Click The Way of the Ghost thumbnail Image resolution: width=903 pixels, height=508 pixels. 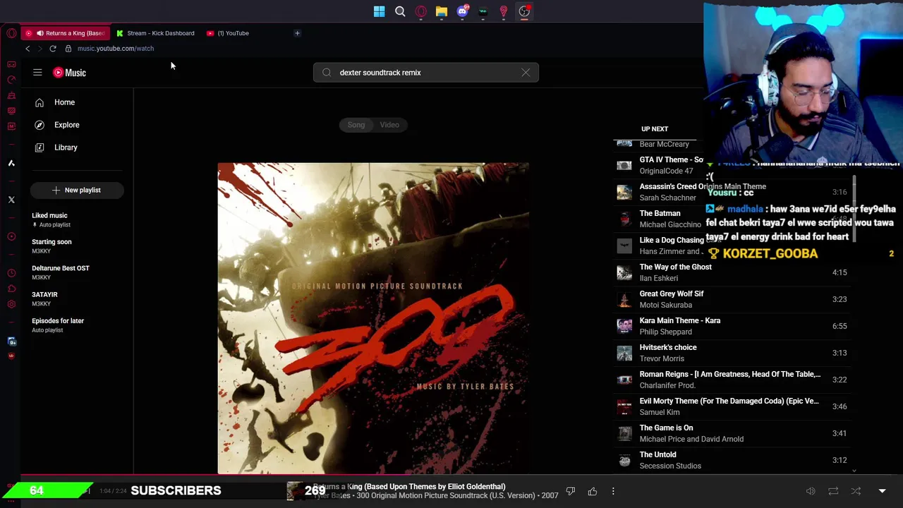click(624, 272)
